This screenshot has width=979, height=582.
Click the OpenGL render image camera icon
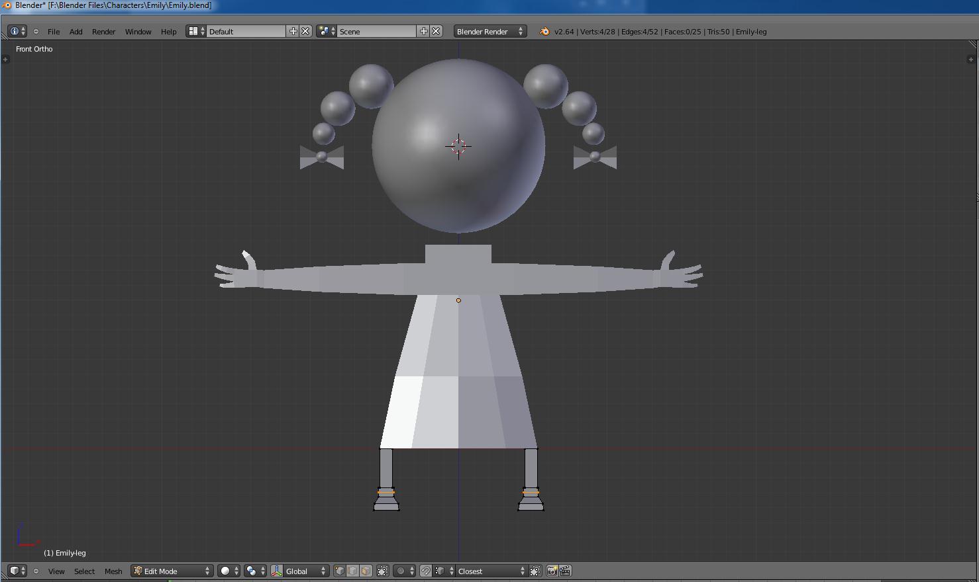[552, 571]
